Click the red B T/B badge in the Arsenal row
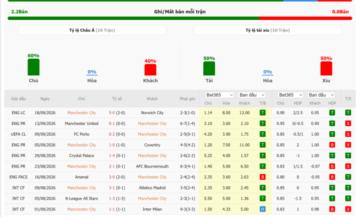 tap(263, 177)
